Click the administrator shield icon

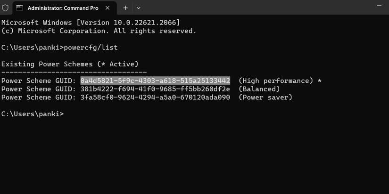(x=5, y=8)
